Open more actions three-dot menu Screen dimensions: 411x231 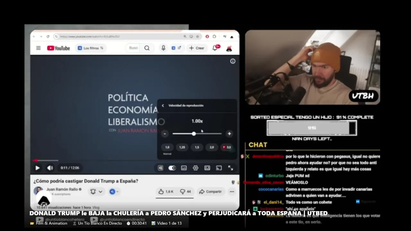(232, 192)
